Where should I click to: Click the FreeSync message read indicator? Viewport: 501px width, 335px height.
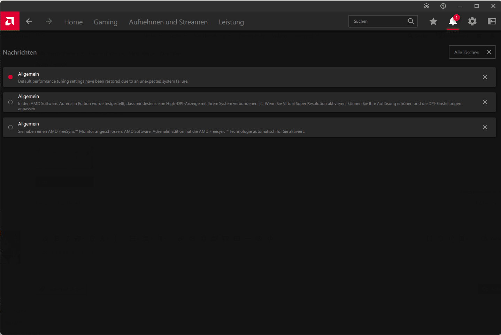point(10,127)
